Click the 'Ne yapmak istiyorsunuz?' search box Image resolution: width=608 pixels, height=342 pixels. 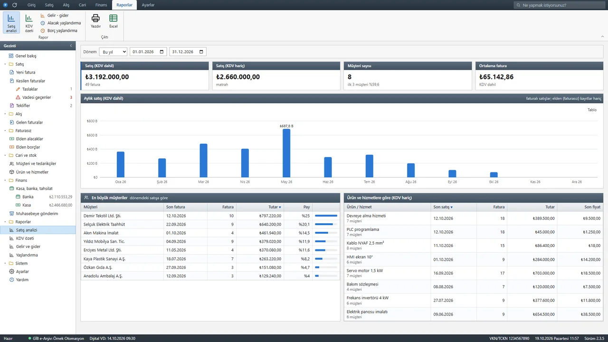coord(560,5)
